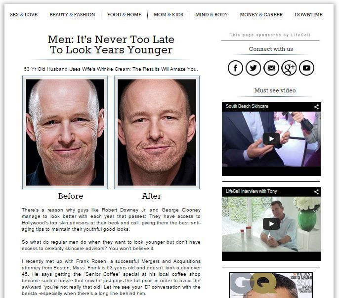
Task: Click the After photo thumbnail
Action: [x=157, y=132]
